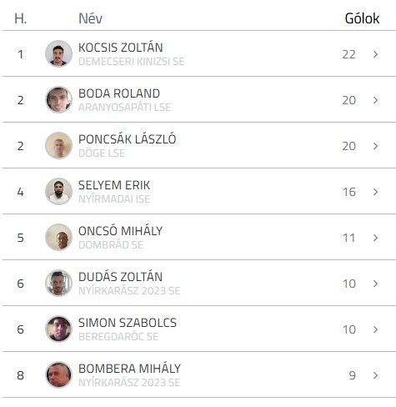Click the Név column header
396x407 pixels.
(x=90, y=18)
